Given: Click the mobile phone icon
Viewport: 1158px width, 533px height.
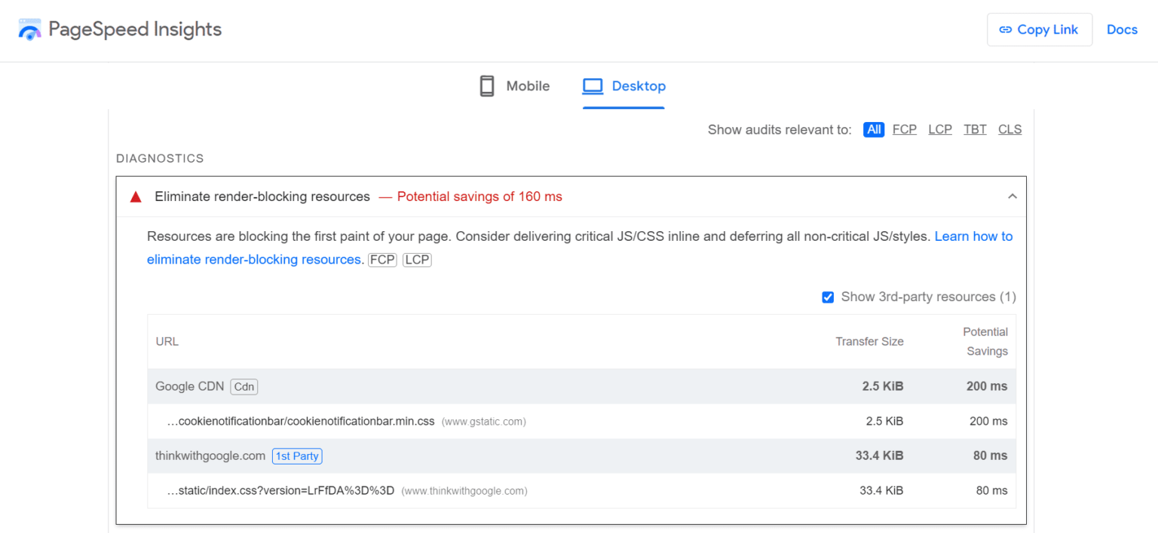Looking at the screenshot, I should [487, 85].
